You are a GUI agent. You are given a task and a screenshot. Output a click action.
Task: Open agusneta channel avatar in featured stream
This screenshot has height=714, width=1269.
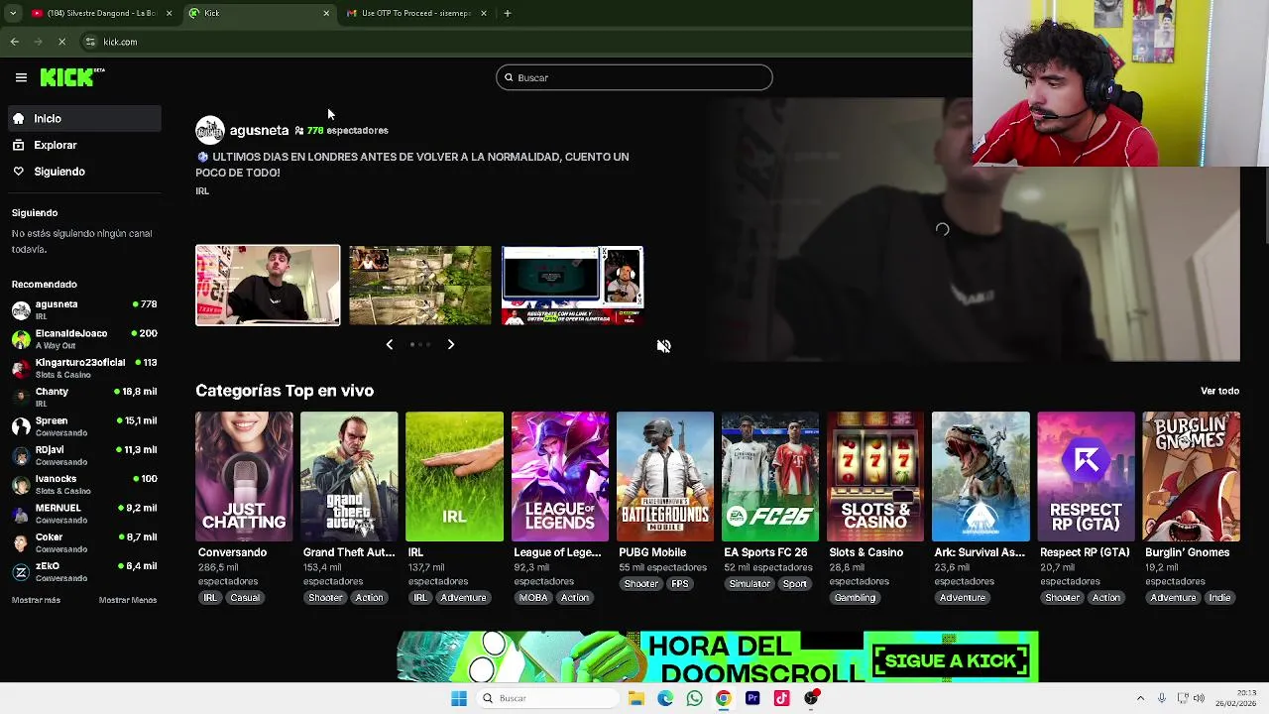[x=209, y=130]
